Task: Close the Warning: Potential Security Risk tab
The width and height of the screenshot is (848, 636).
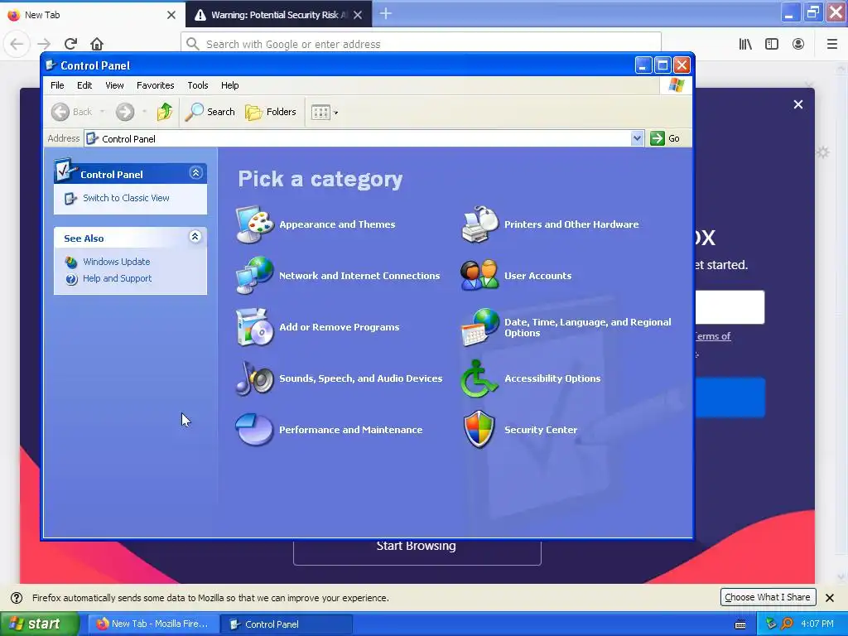Action: coord(358,15)
